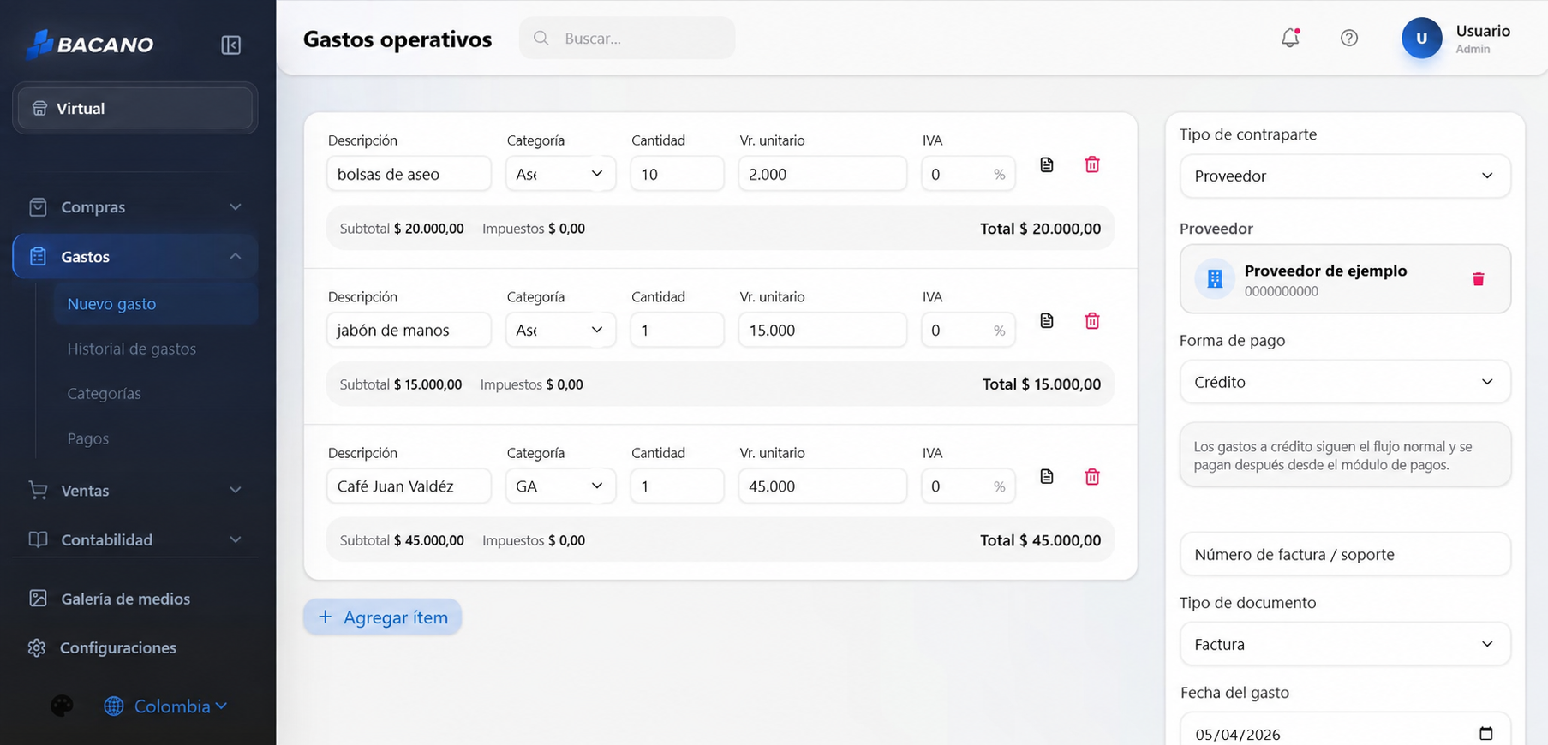The image size is (1548, 745).
Task: Click the user avatar U
Action: point(1421,39)
